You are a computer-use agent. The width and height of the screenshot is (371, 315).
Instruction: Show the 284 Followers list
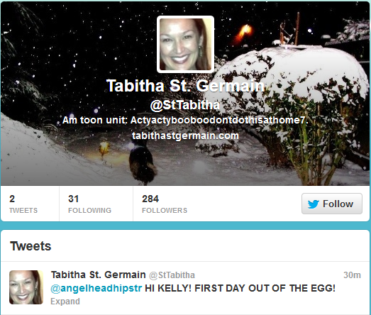click(165, 204)
